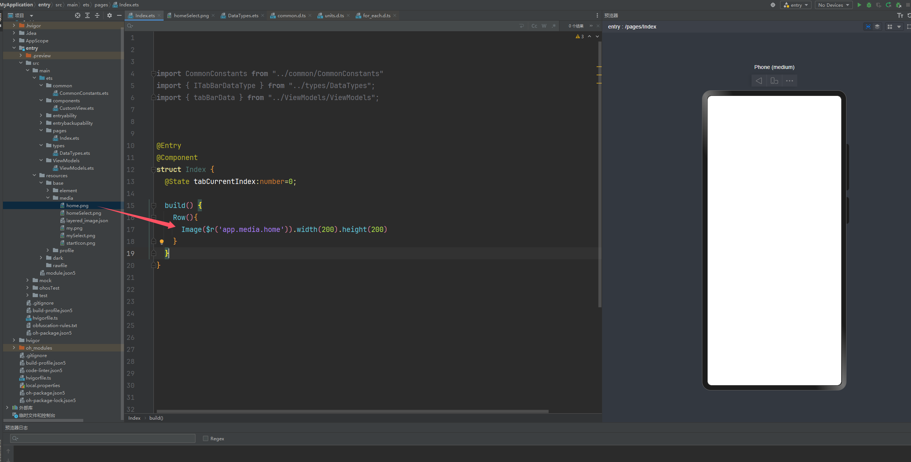Click the entry breadcrumb in the navigation bar
Screen dimensions: 911x462
tap(44, 4)
